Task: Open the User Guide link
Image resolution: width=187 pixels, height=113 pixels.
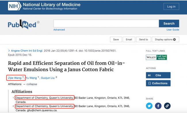Action: point(173,30)
